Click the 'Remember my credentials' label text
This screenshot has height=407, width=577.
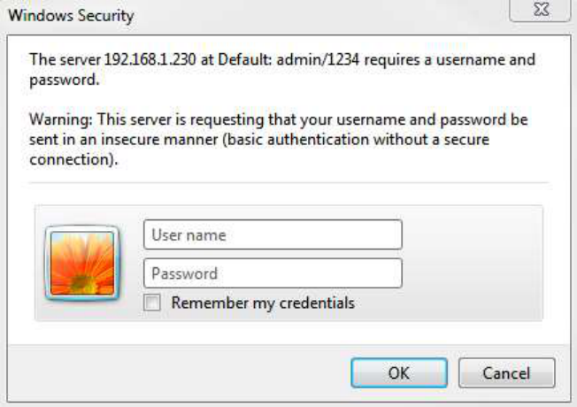click(x=263, y=303)
